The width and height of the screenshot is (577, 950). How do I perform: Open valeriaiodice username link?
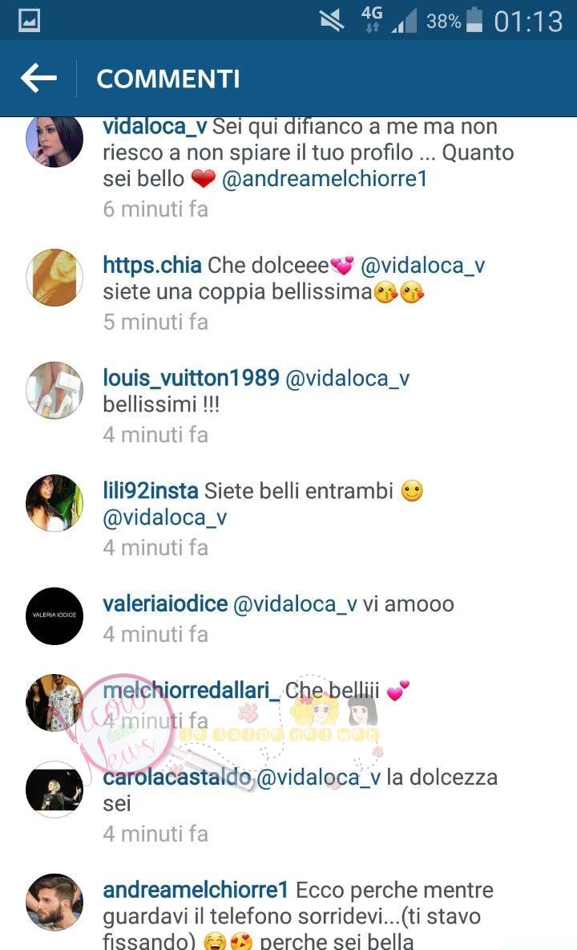point(165,604)
